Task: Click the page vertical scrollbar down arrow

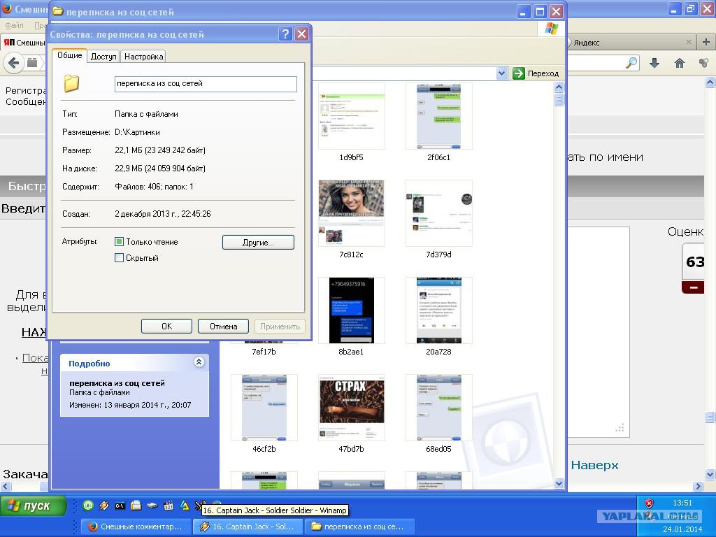Action: [710, 475]
